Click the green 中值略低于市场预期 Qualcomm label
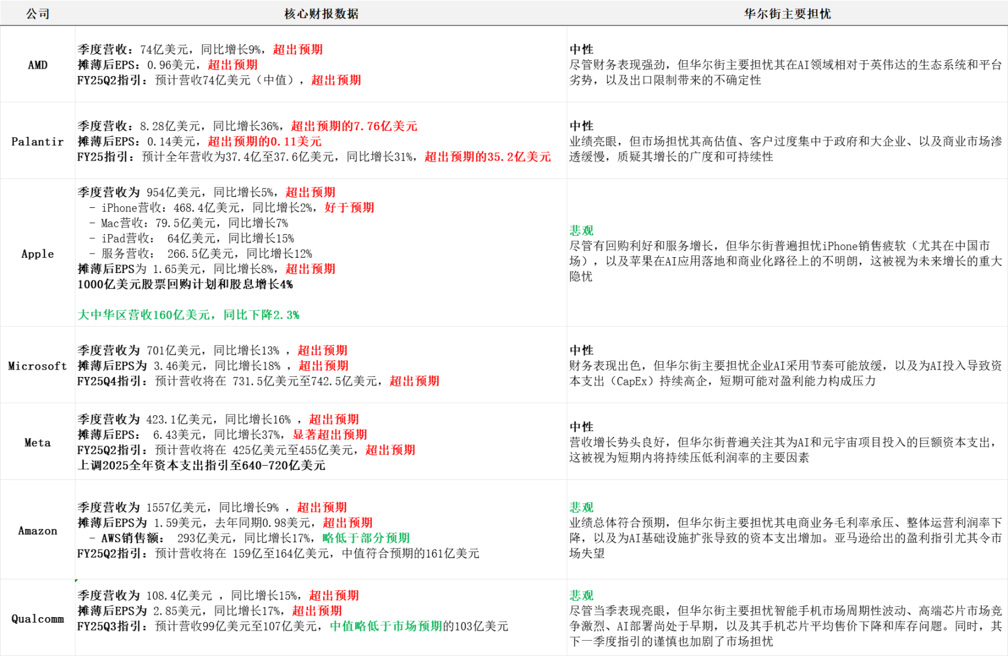Image resolution: width=1008 pixels, height=656 pixels. (x=386, y=626)
